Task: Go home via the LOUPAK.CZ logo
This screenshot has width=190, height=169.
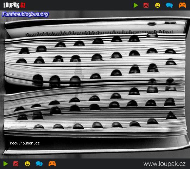Action: (x=14, y=5)
